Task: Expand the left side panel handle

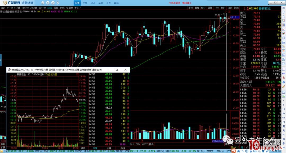Action: (x=1, y=60)
